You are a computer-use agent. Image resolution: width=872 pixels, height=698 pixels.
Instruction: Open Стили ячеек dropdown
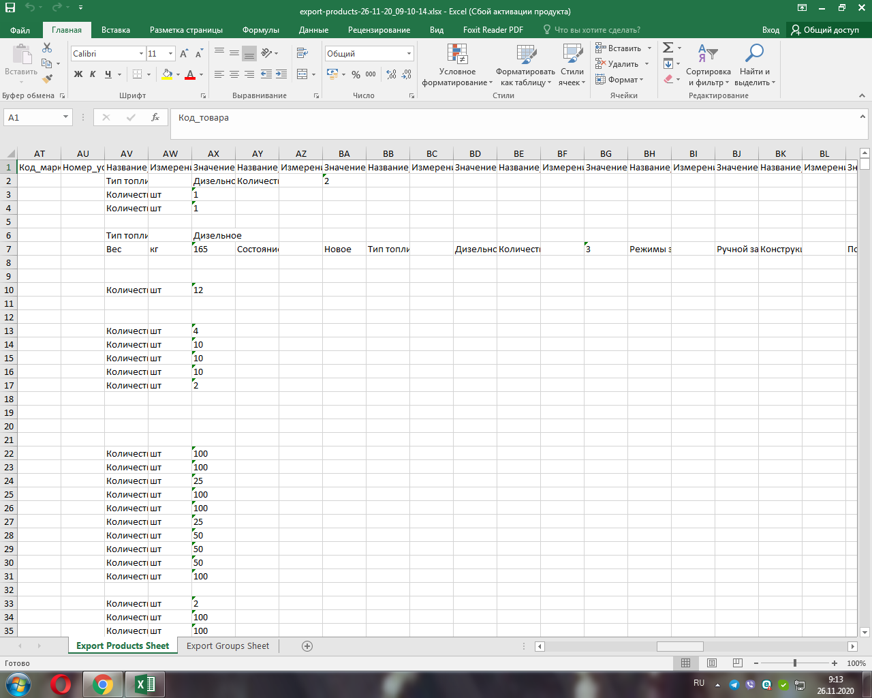point(572,65)
